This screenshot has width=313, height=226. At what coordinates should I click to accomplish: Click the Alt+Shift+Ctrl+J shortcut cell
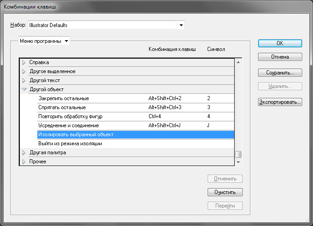click(x=164, y=125)
